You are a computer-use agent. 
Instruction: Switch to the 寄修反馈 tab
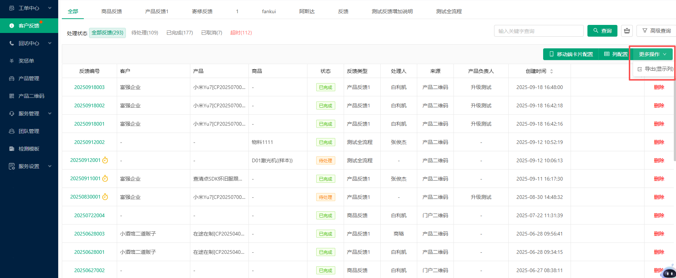click(202, 11)
